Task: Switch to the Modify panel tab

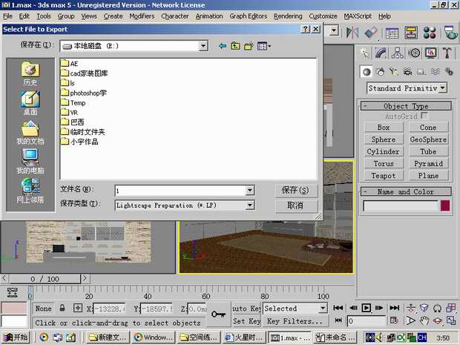Action: [x=381, y=53]
